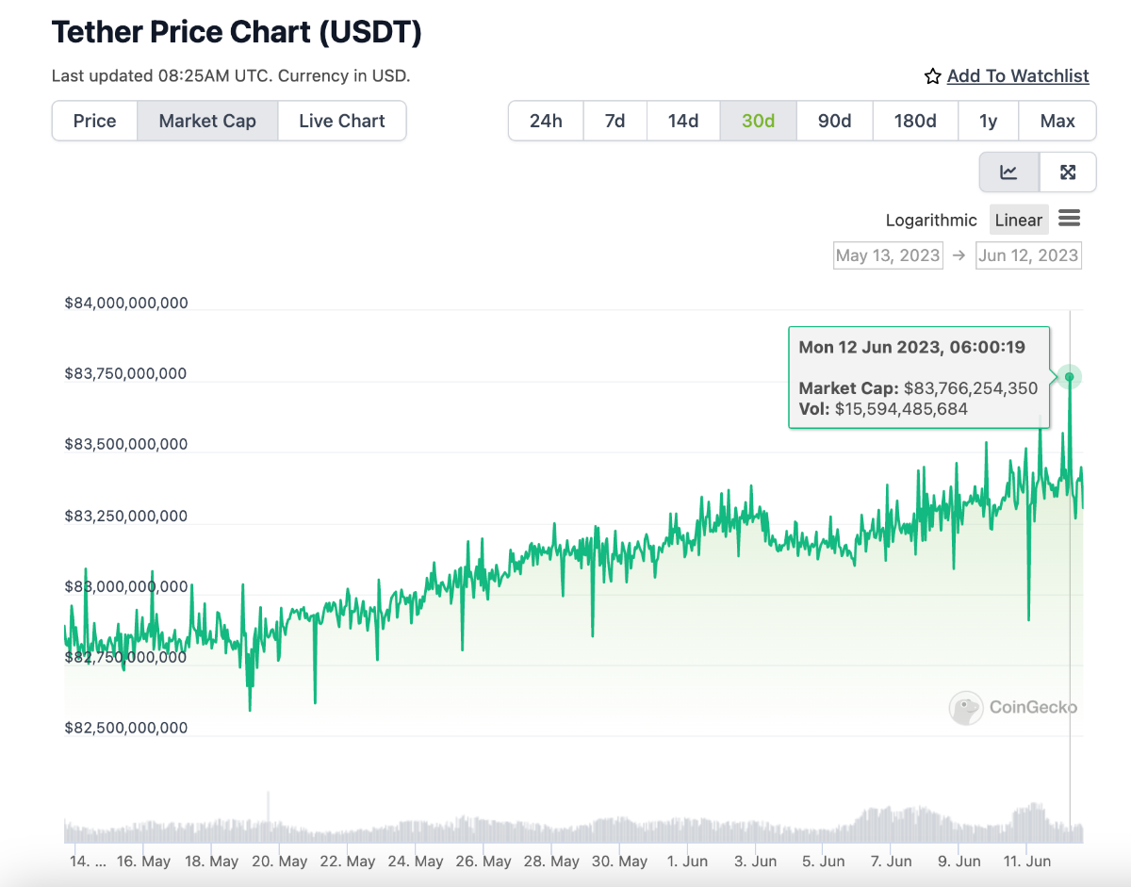1131x887 pixels.
Task: Click the $84,000,000,000 axis label
Action: click(126, 304)
